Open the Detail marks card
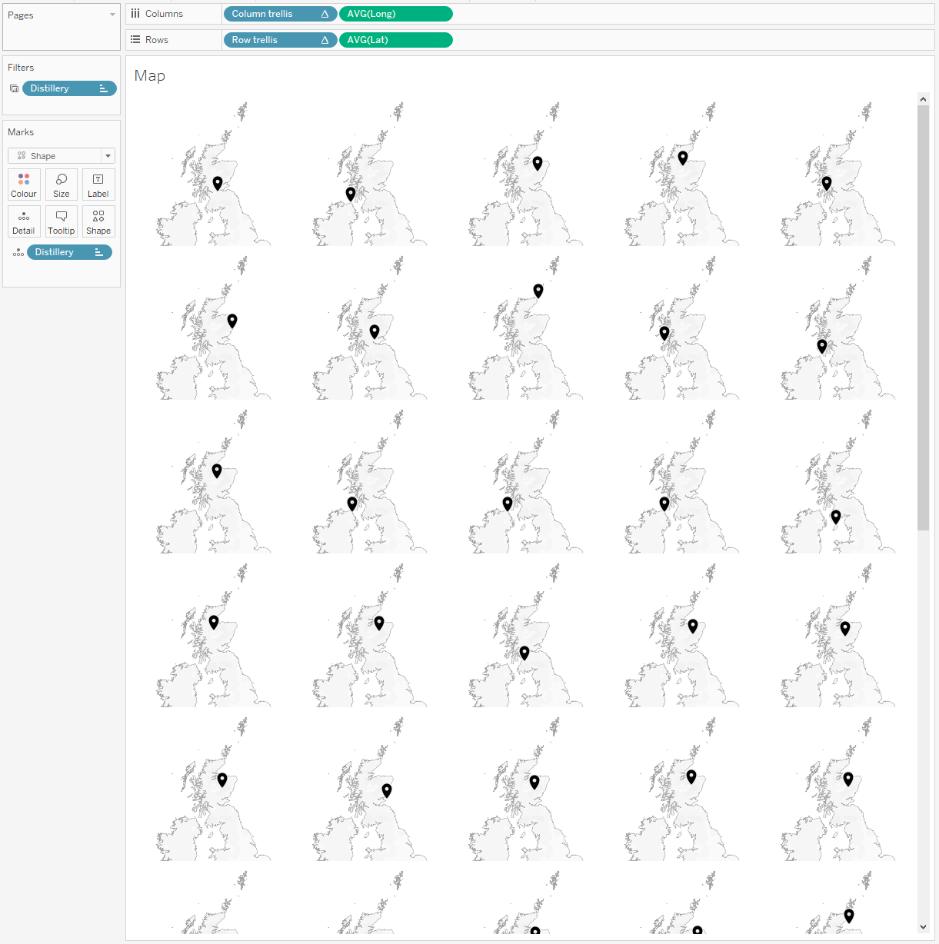939x944 pixels. click(24, 221)
